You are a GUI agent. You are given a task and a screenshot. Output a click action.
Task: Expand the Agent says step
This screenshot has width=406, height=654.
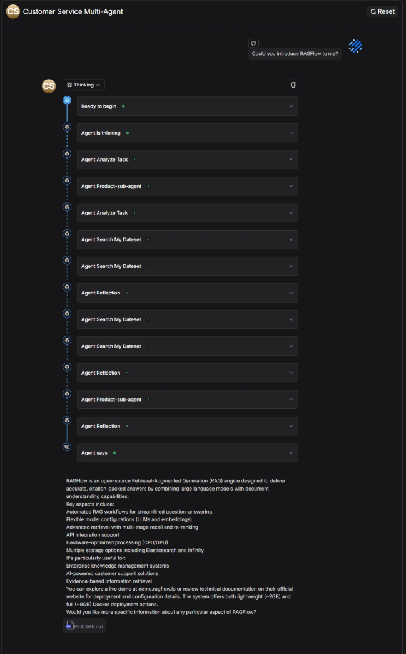[x=290, y=452]
